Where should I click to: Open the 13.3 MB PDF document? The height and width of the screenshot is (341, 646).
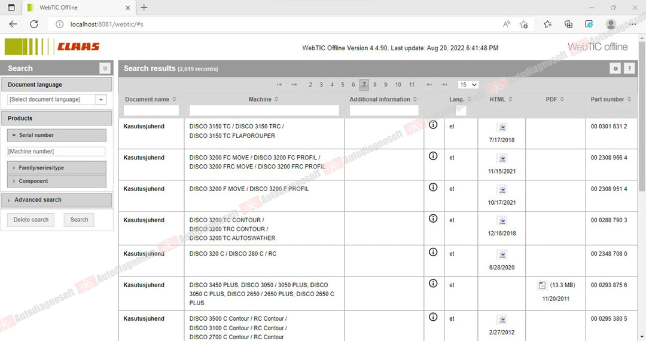pos(542,285)
